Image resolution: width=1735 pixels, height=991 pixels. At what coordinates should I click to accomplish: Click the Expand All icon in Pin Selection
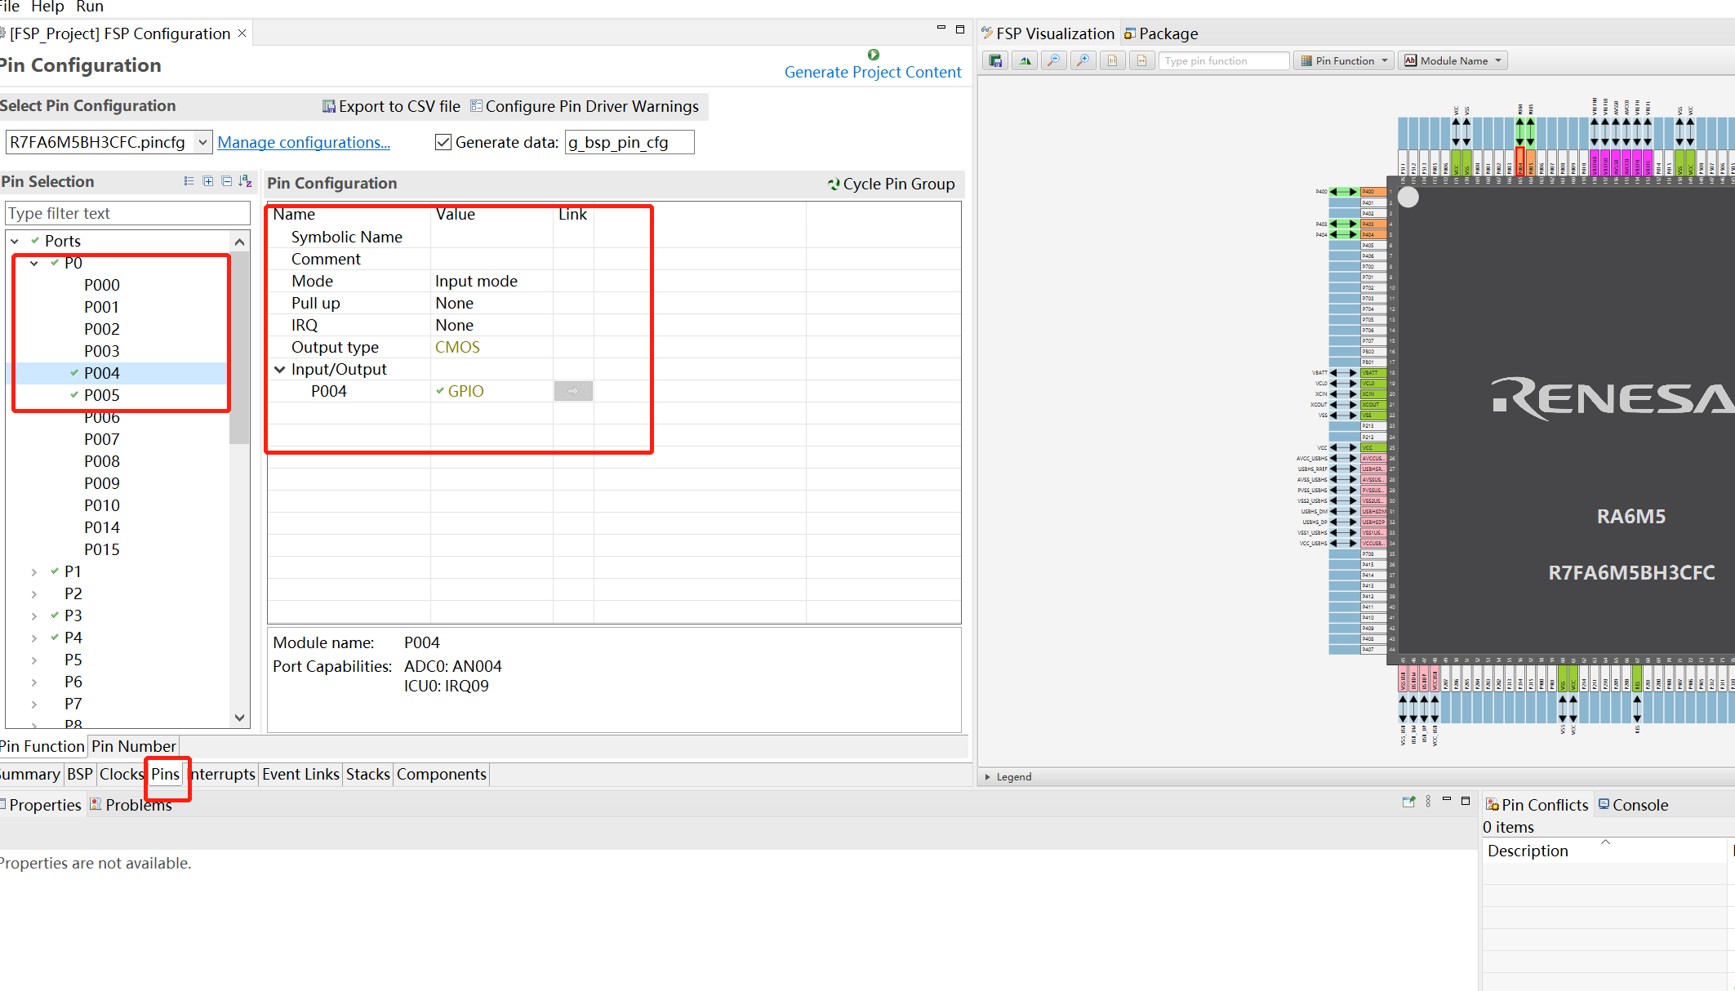coord(208,181)
